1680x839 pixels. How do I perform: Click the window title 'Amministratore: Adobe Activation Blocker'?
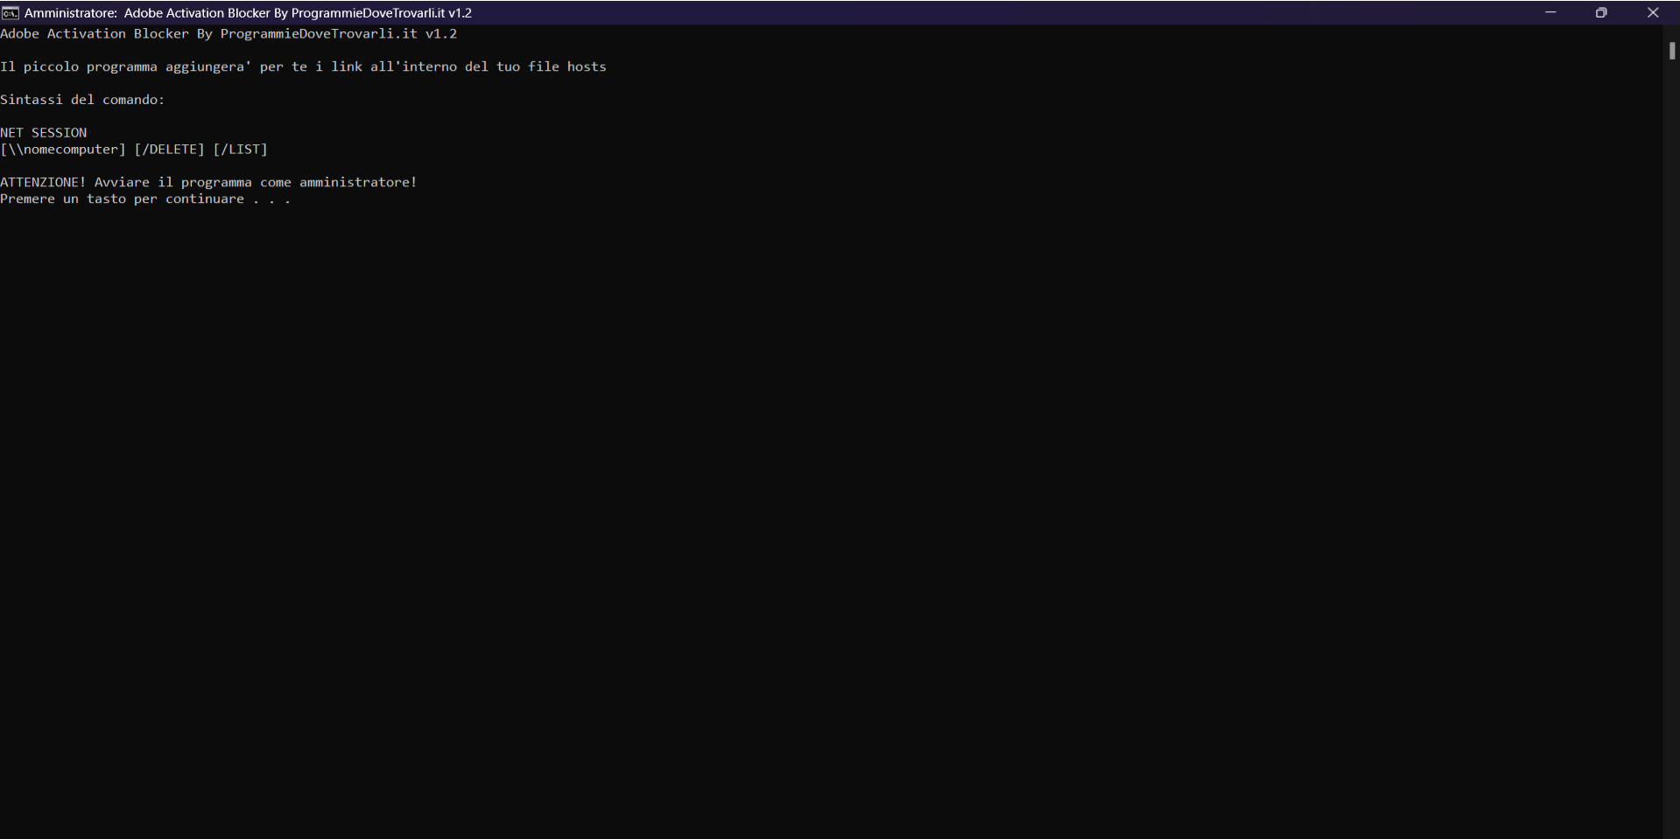click(248, 13)
